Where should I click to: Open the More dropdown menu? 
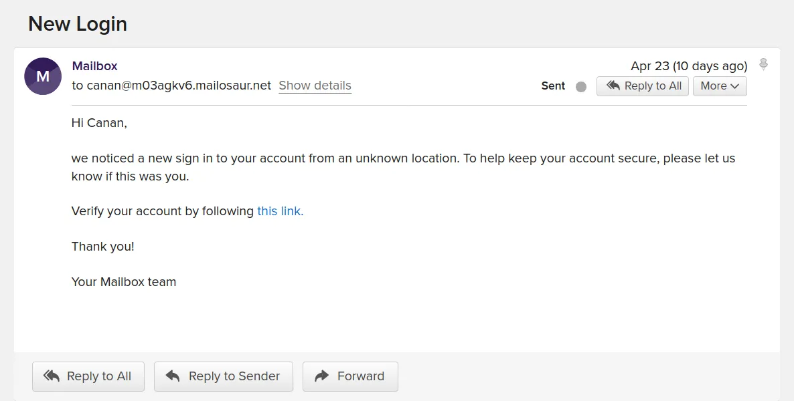(x=720, y=86)
